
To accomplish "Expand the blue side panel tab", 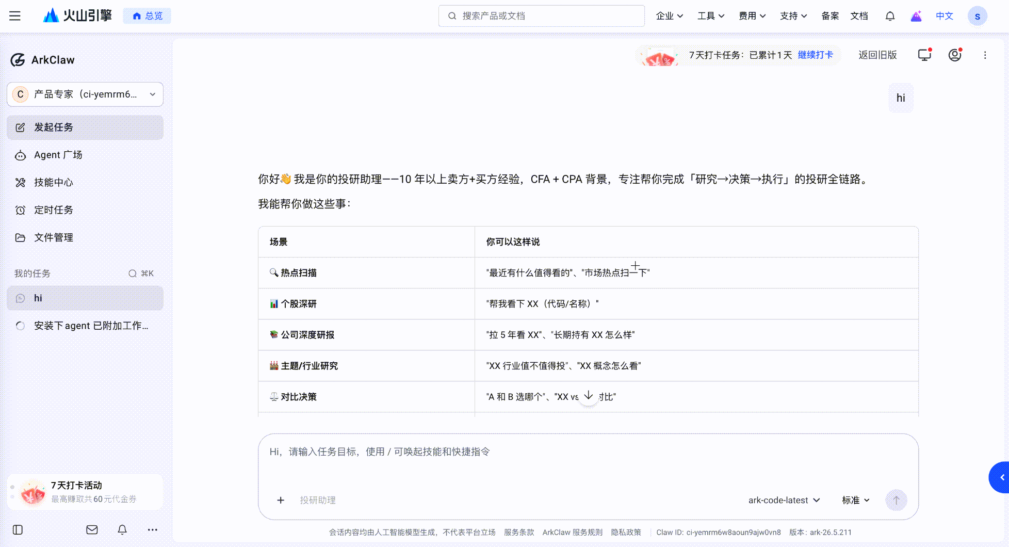I will (x=1000, y=477).
